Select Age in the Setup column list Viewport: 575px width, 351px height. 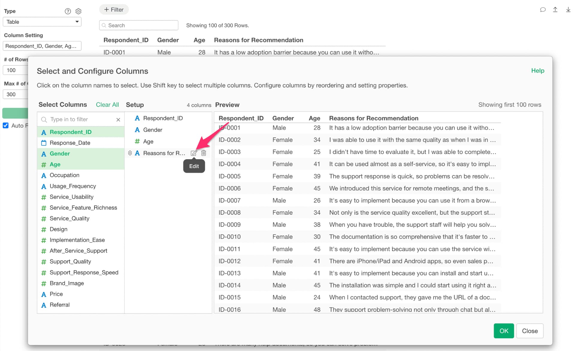click(148, 141)
